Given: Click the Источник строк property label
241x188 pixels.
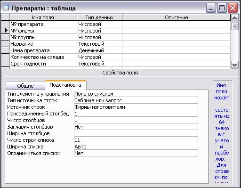Looking at the screenshot, I should [x=26, y=107].
